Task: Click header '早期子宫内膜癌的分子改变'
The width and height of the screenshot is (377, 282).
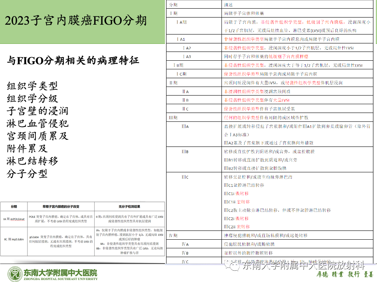Action: click(61, 206)
